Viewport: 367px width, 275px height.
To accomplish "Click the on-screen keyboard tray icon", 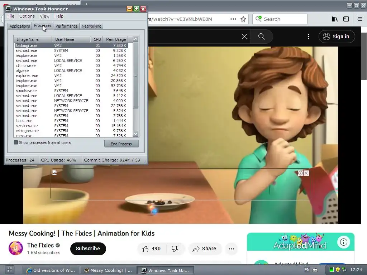I will [x=315, y=270].
